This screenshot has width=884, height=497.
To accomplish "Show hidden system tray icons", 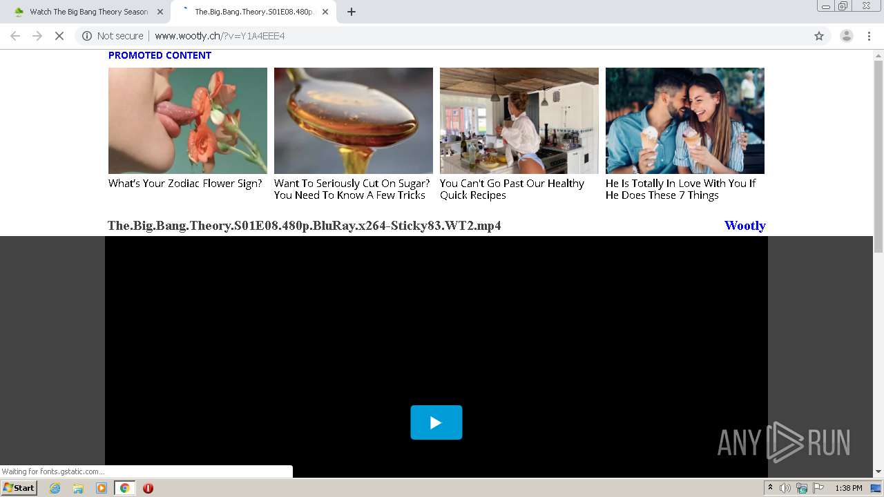I will click(771, 488).
